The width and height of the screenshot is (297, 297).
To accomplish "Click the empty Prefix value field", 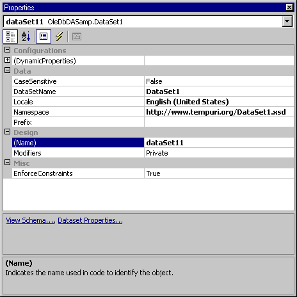I will (219, 122).
